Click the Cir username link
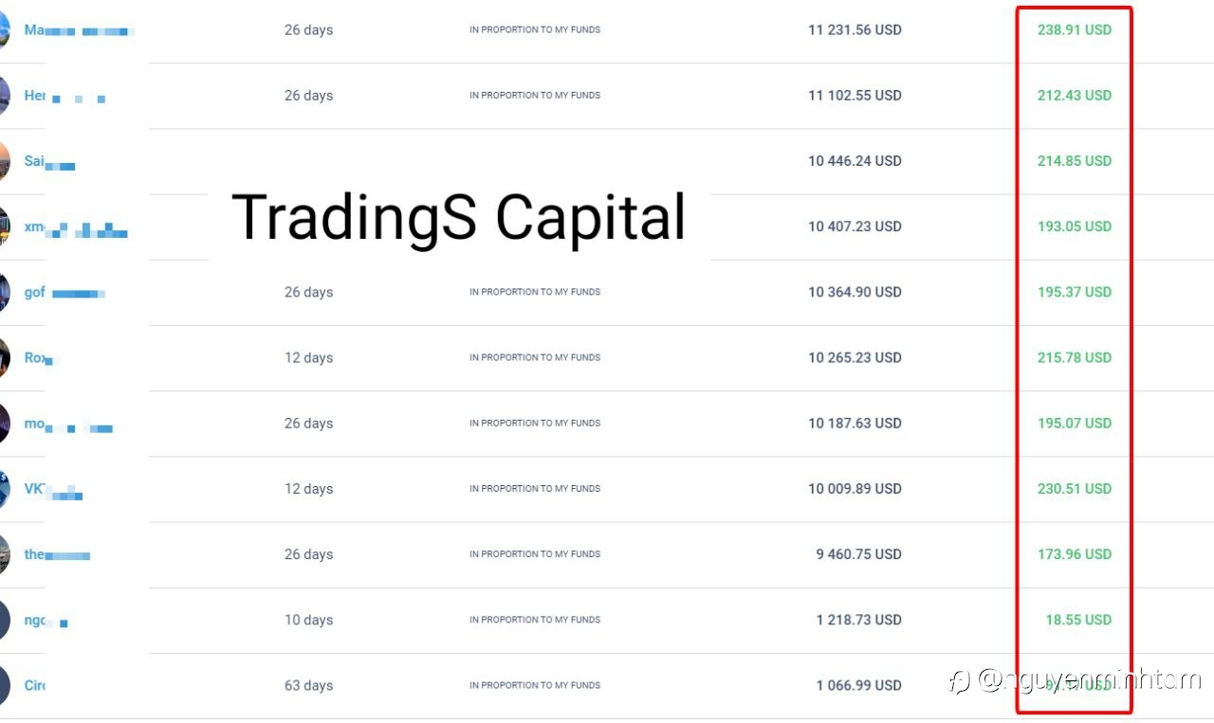This screenshot has height=723, width=1214. [x=35, y=685]
